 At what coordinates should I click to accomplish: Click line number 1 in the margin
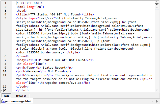point(5,3)
